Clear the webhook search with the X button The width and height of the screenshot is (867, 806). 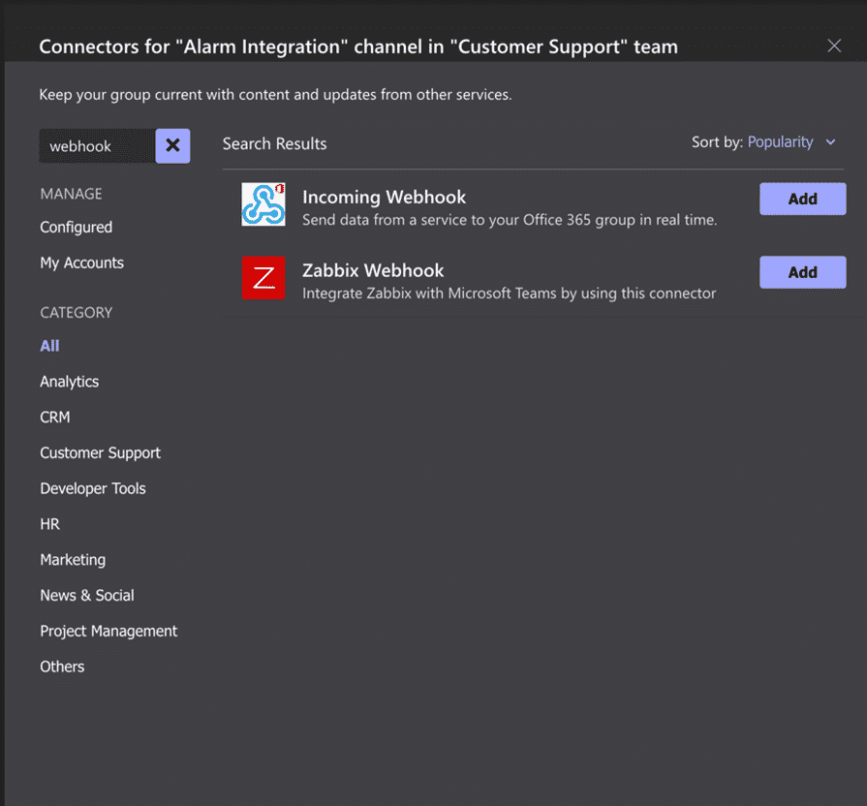172,146
